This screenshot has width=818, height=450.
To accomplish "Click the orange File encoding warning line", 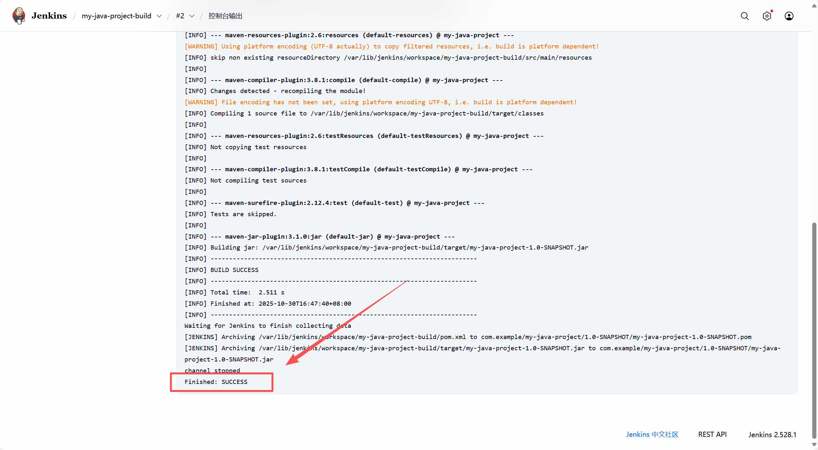I will click(380, 102).
